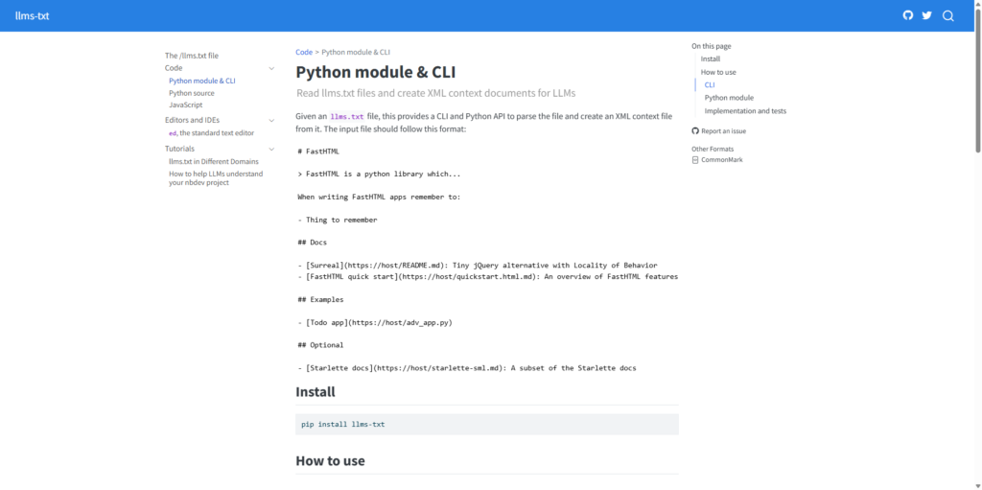Jump to Python module in contents
This screenshot has width=982, height=490.
click(729, 98)
